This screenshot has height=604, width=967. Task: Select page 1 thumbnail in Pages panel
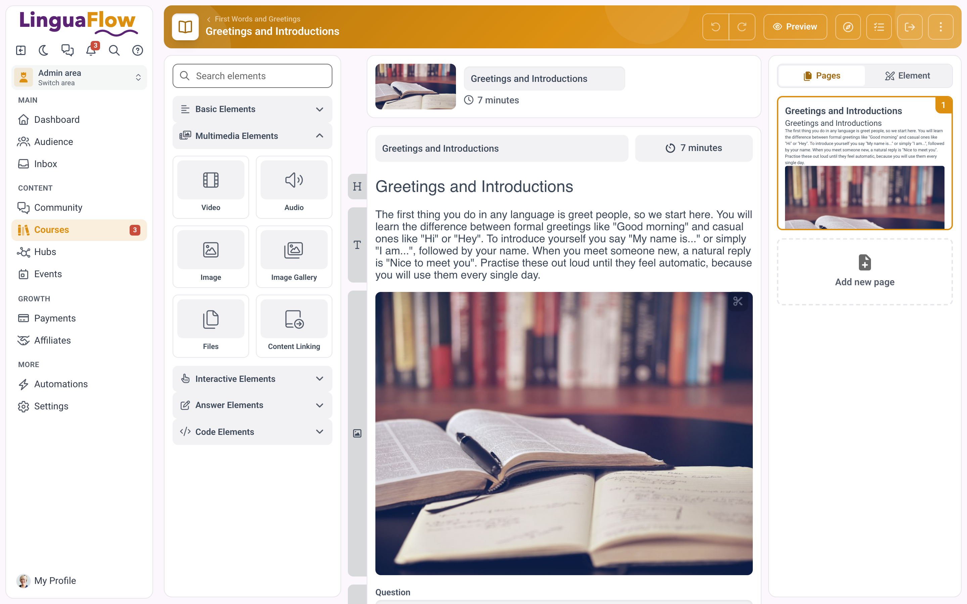(865, 163)
